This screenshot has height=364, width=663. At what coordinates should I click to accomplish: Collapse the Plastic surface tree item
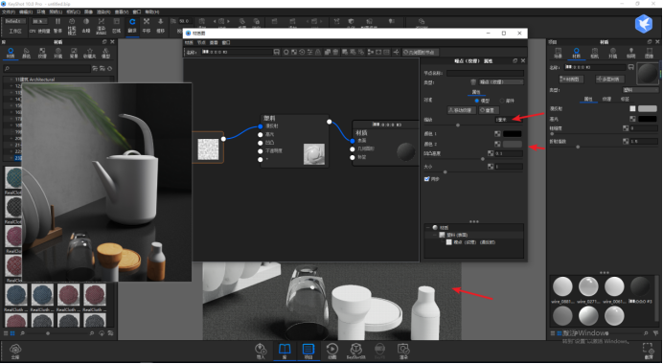click(x=436, y=235)
